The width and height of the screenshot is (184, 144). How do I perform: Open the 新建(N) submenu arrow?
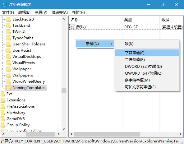[x=111, y=44]
